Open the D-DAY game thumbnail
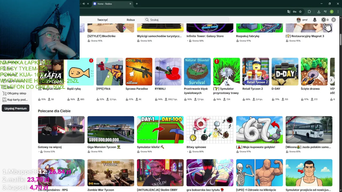The height and width of the screenshot is (192, 342). point(285,71)
